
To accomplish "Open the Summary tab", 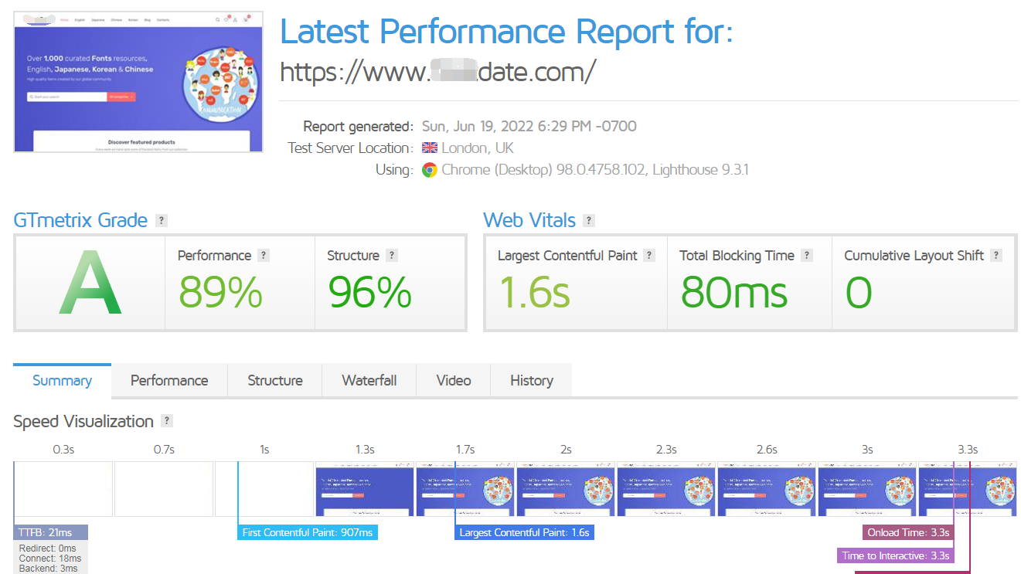I will 62,381.
